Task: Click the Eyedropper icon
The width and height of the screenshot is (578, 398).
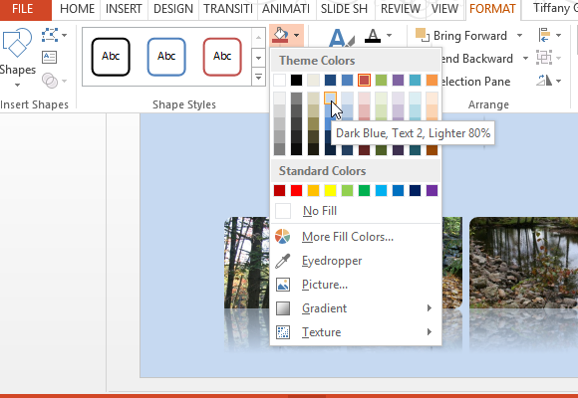Action: [283, 261]
